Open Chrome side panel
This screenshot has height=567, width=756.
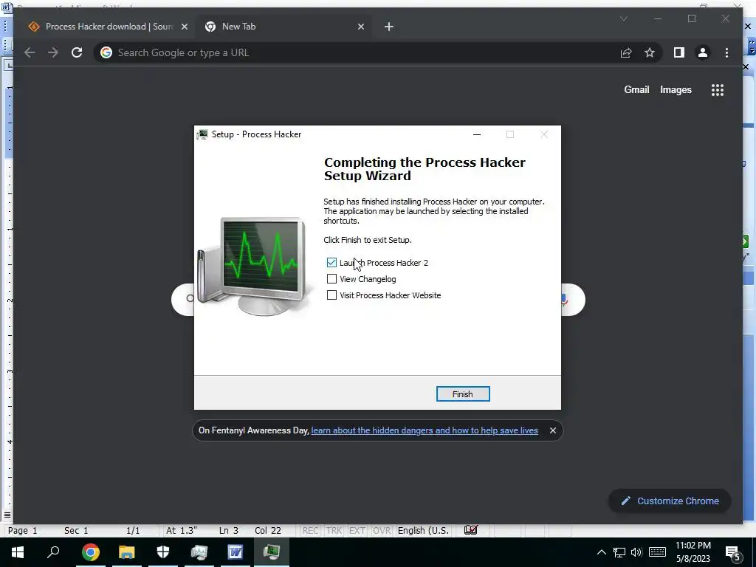coord(679,52)
